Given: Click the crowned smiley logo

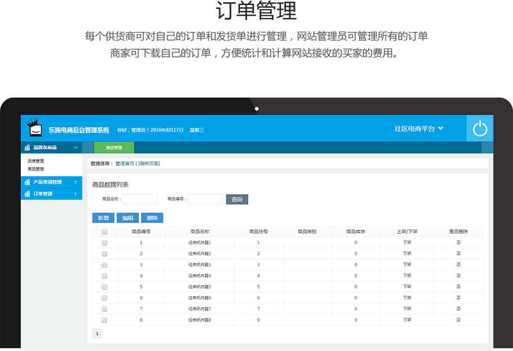Looking at the screenshot, I should (x=35, y=128).
